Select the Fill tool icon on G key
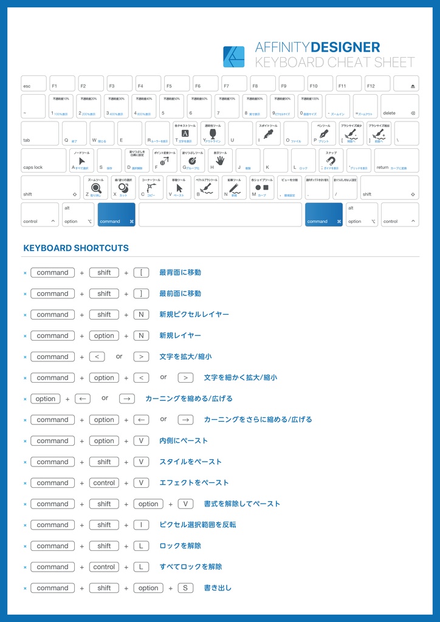 (x=192, y=160)
